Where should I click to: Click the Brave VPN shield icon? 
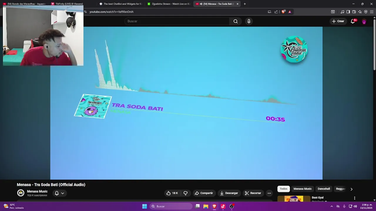[x=366, y=12]
